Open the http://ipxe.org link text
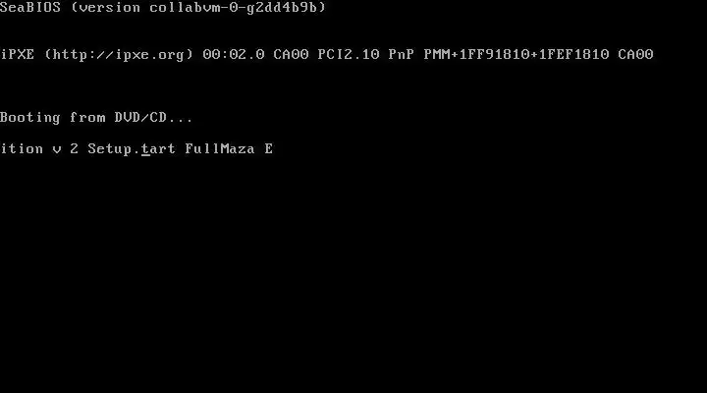The image size is (707, 393). tap(119, 54)
